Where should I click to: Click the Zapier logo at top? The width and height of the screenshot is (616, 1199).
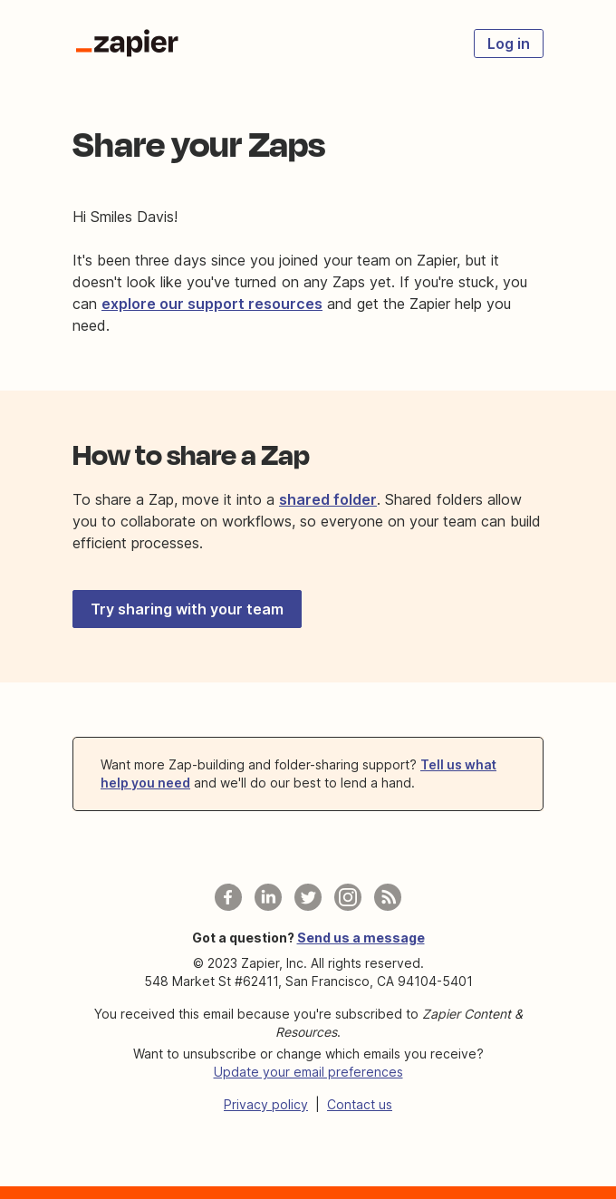click(x=126, y=43)
